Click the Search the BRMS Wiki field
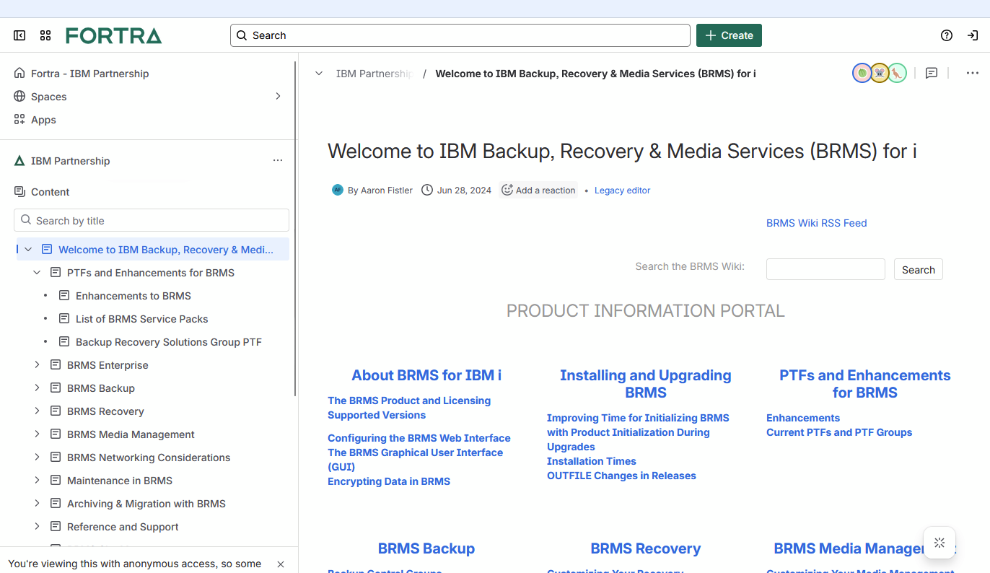990x573 pixels. point(825,269)
